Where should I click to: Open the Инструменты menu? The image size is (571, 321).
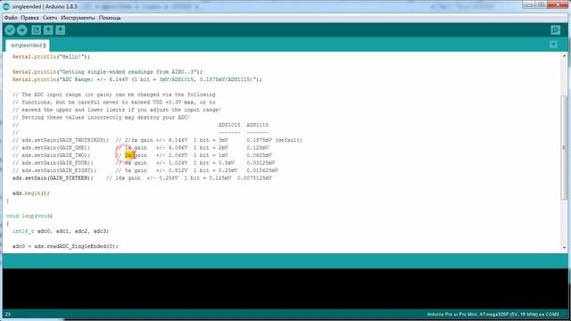pyautogui.click(x=78, y=18)
